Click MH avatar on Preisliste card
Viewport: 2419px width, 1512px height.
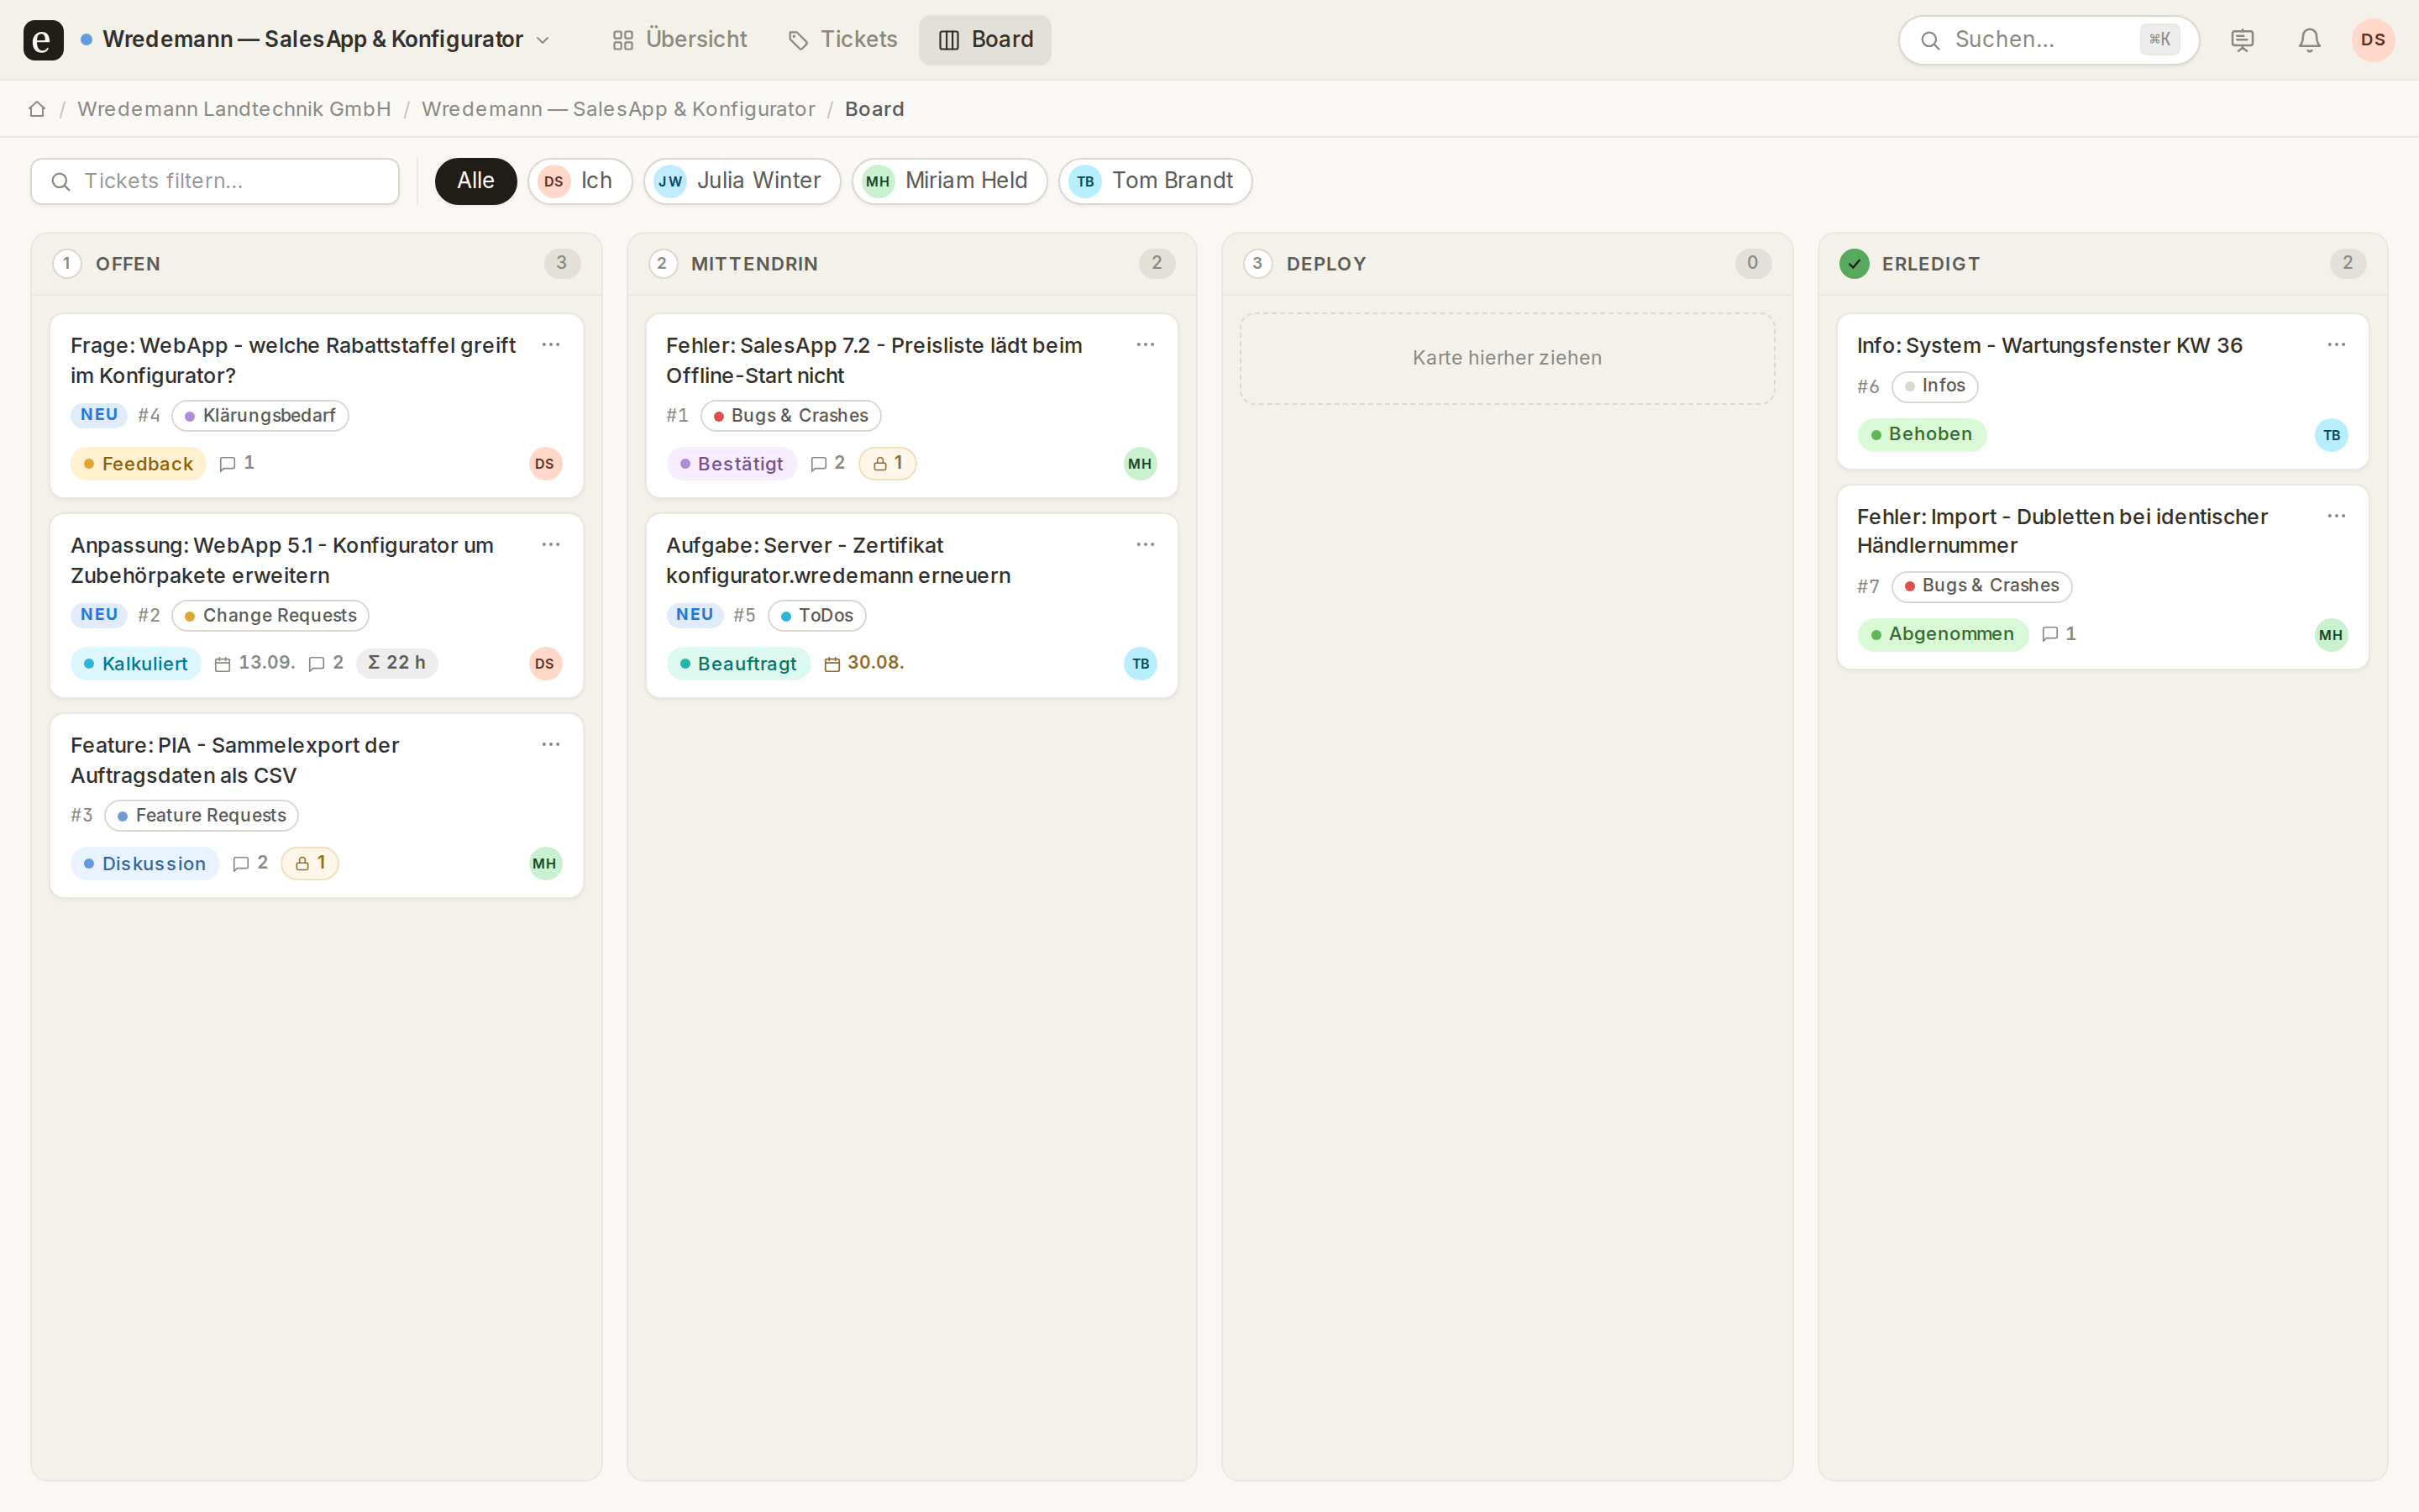point(1140,463)
